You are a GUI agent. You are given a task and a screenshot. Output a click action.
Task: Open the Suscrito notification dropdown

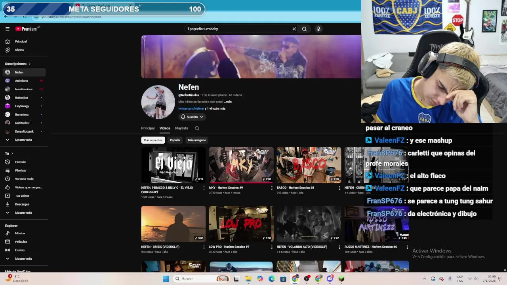[x=192, y=117]
